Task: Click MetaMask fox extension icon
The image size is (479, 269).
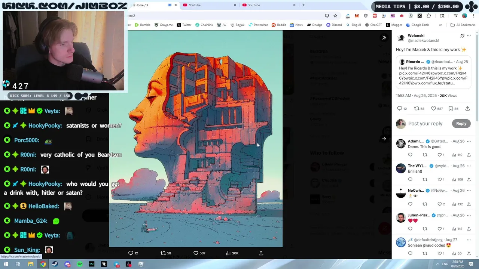Action: (x=357, y=16)
